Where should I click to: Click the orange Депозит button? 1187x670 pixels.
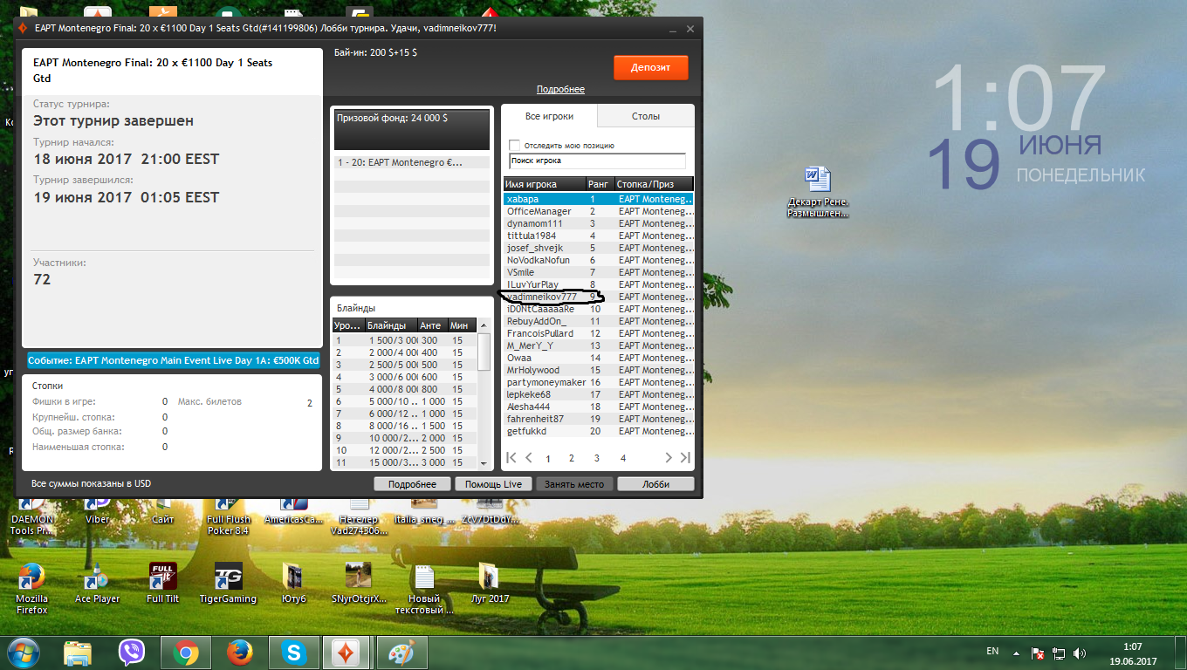click(650, 68)
